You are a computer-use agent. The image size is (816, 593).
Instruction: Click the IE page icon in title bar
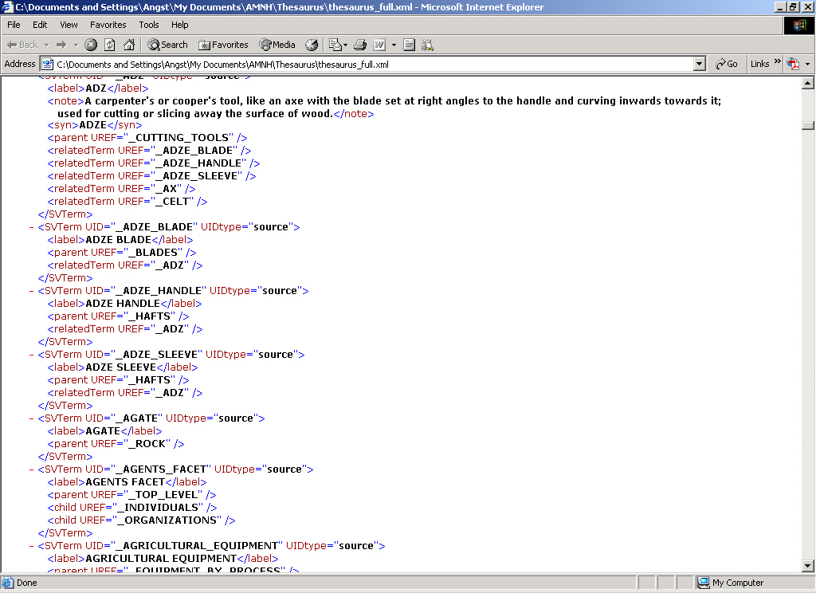[6, 6]
